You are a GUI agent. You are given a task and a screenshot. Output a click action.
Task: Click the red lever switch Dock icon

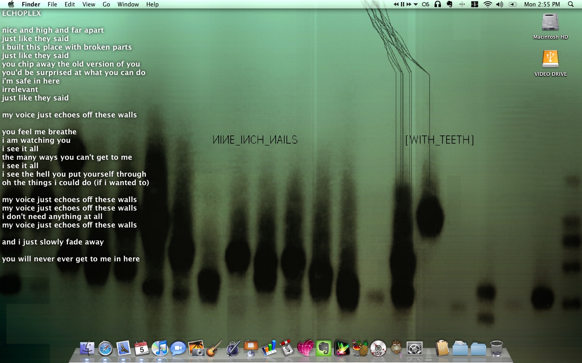[x=287, y=348]
